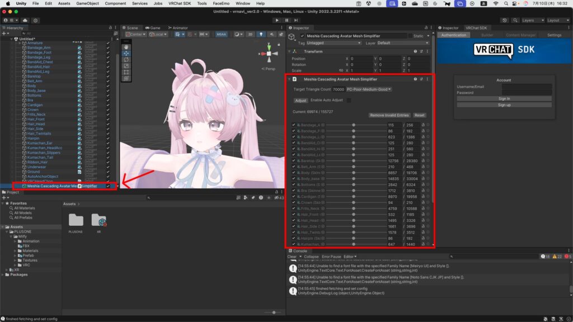
Task: Select the Rotate tool in scene toolbar
Action: 126,60
